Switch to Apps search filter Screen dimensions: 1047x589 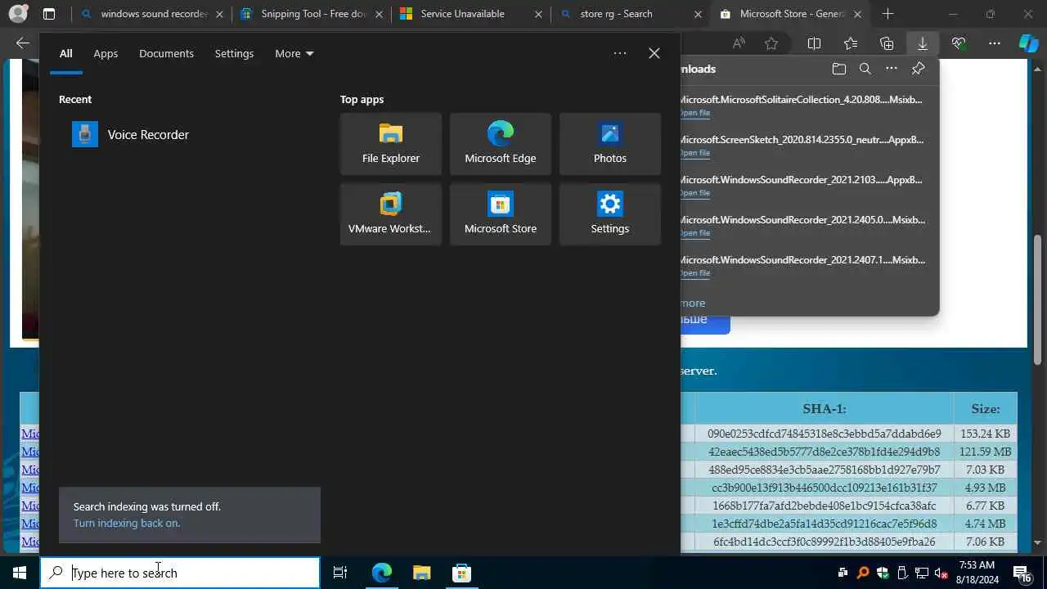[106, 53]
